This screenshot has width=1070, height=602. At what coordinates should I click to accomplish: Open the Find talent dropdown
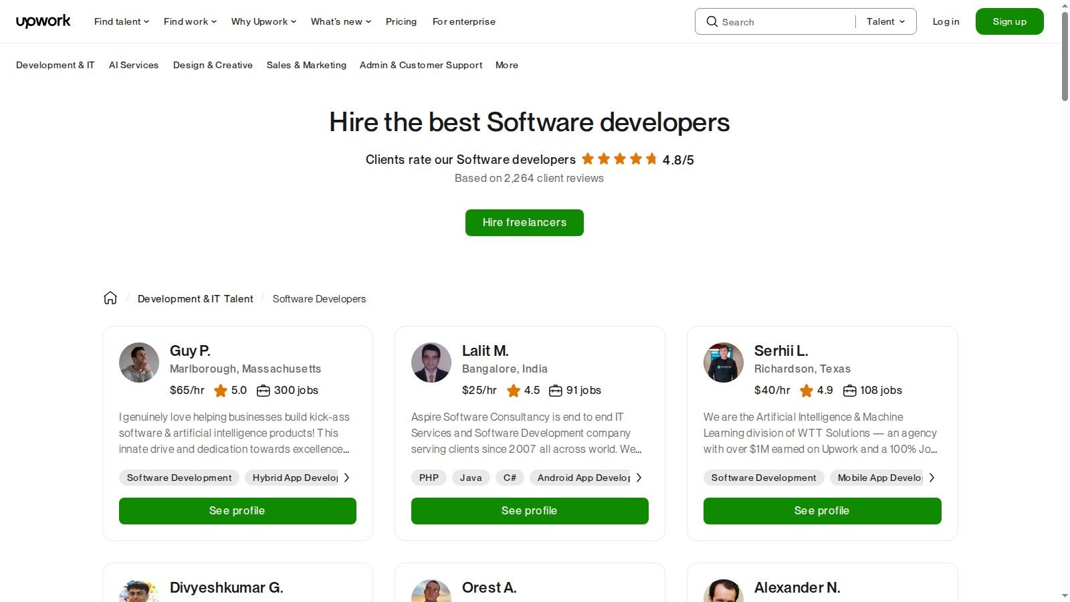pos(120,21)
